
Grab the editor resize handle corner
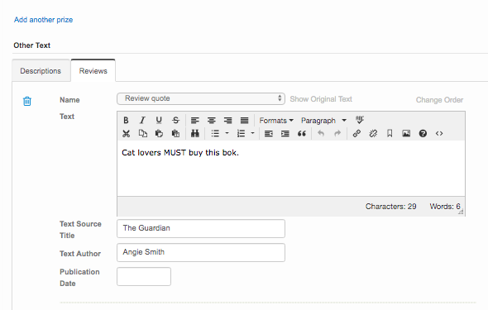pyautogui.click(x=461, y=212)
